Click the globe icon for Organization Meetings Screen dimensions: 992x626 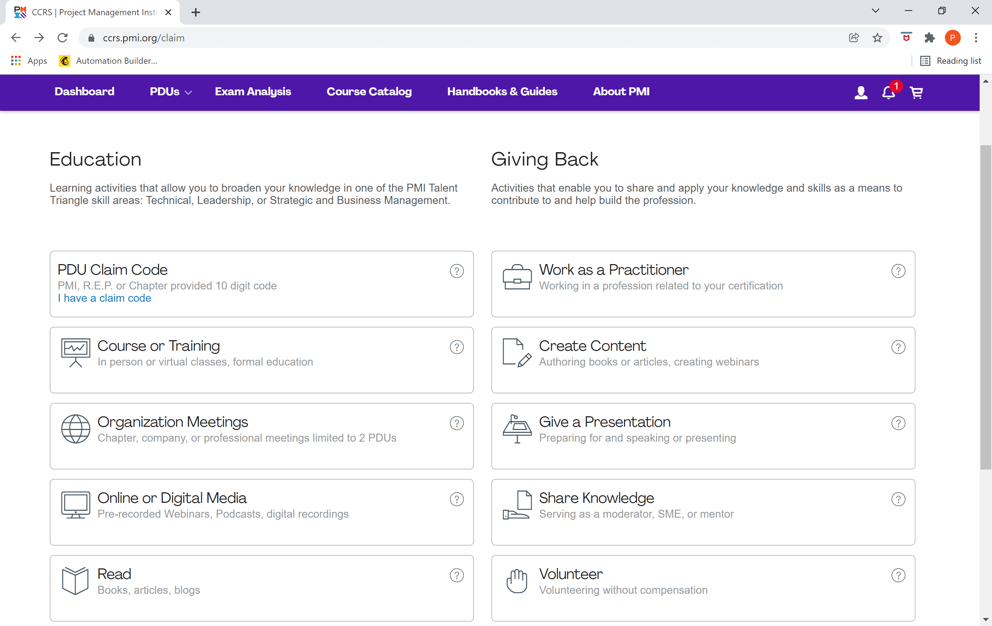pos(75,429)
